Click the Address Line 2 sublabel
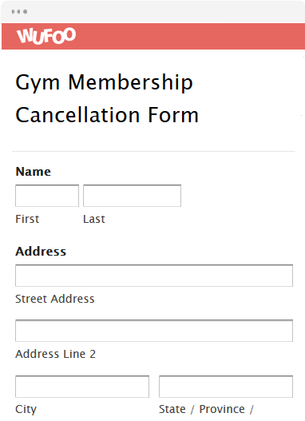 [56, 354]
